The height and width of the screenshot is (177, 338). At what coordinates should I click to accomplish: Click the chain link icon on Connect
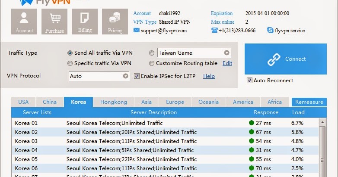point(274,59)
